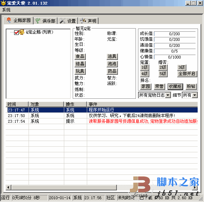The height and width of the screenshot is (202, 204).
Task: Click the 事件 column header
Action: point(142,104)
